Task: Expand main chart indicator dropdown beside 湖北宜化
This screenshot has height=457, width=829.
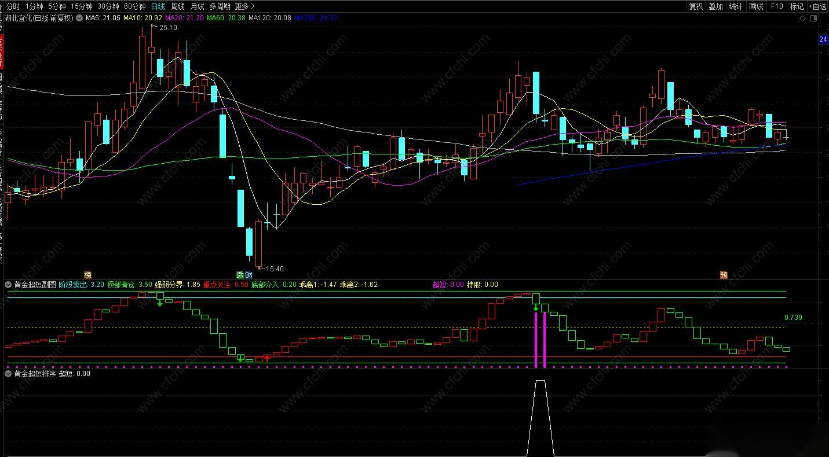Action: pyautogui.click(x=79, y=18)
